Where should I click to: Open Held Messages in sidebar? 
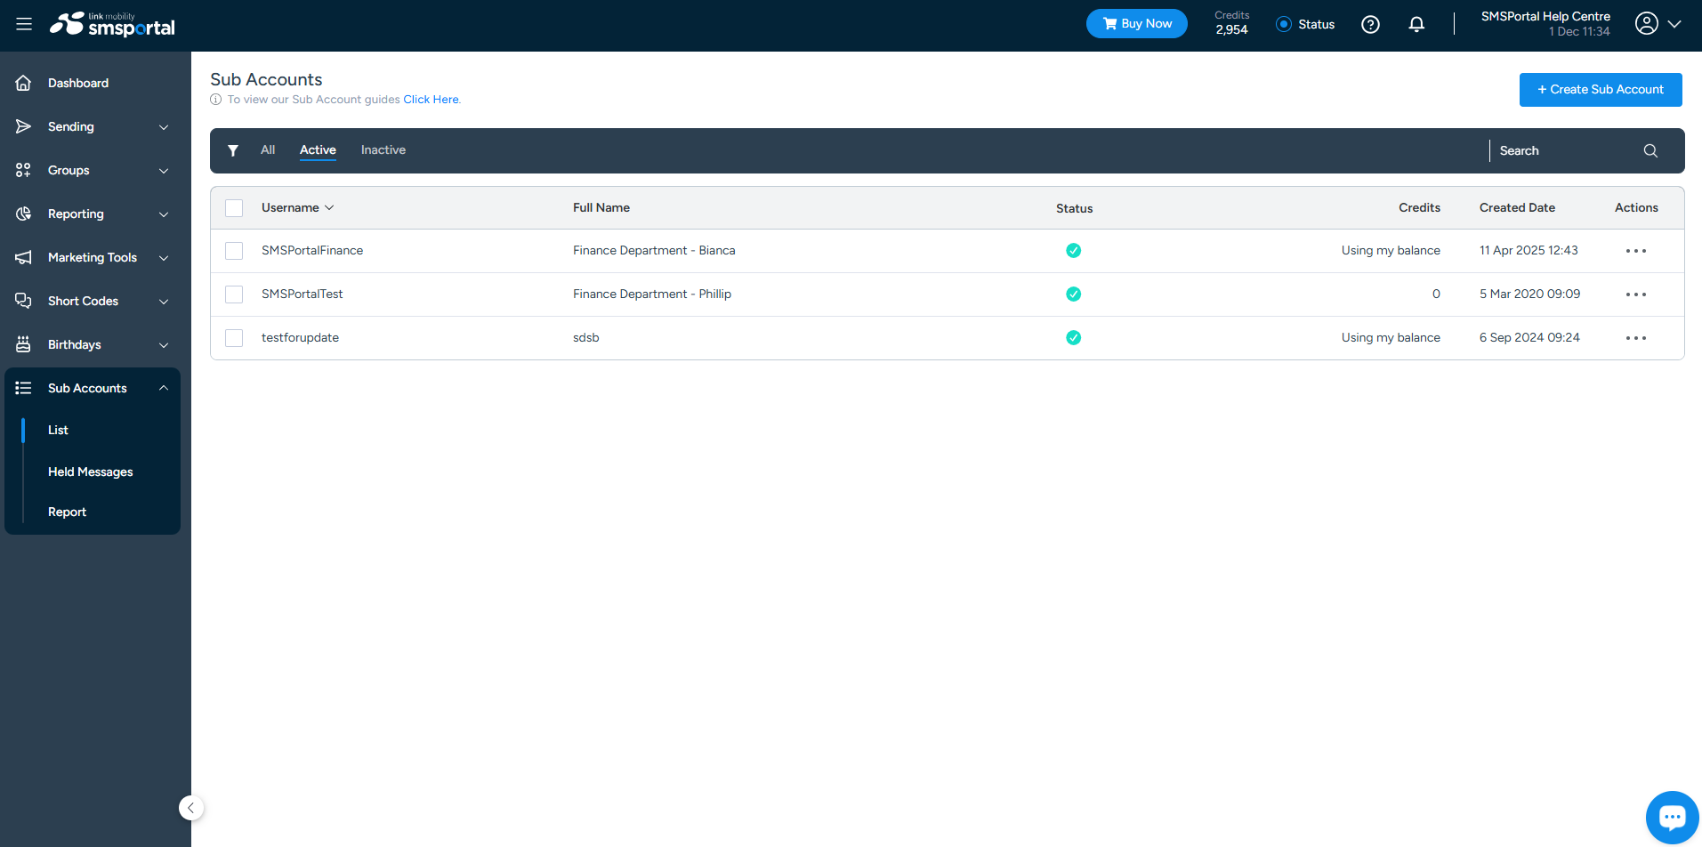(x=91, y=472)
